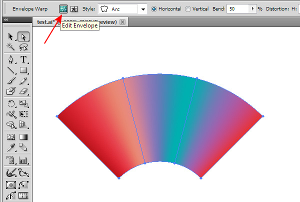Activate the Pencil tool
Image resolution: width=300 pixels, height=202 pixels.
pos(23,80)
